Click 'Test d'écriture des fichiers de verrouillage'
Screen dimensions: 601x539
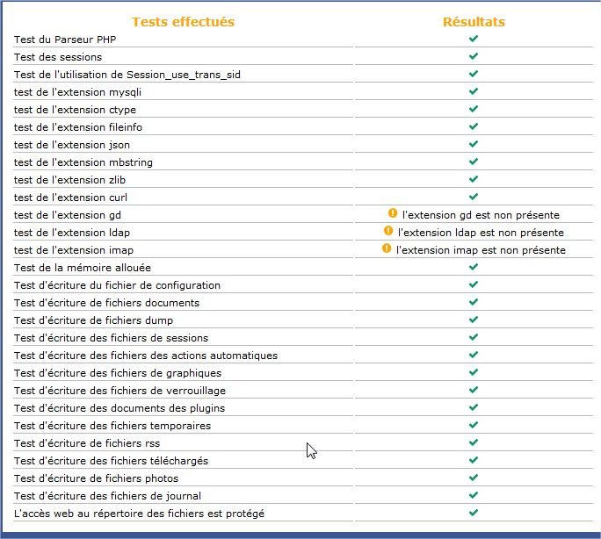point(120,391)
